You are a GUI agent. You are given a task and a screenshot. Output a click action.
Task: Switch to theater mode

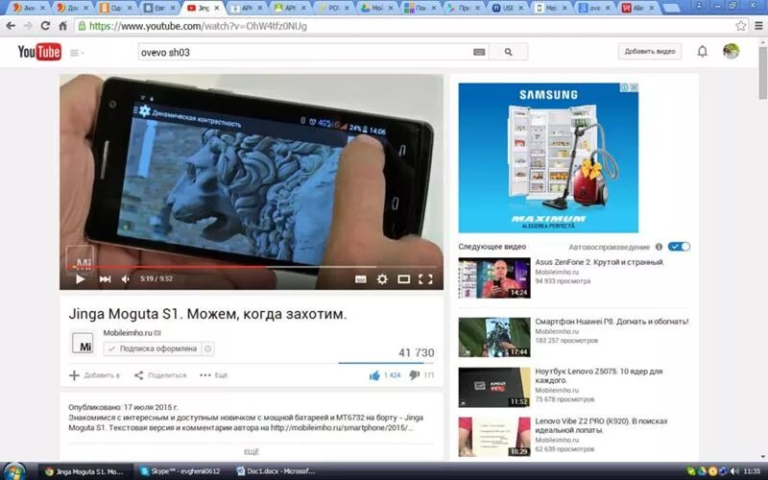[x=403, y=279]
